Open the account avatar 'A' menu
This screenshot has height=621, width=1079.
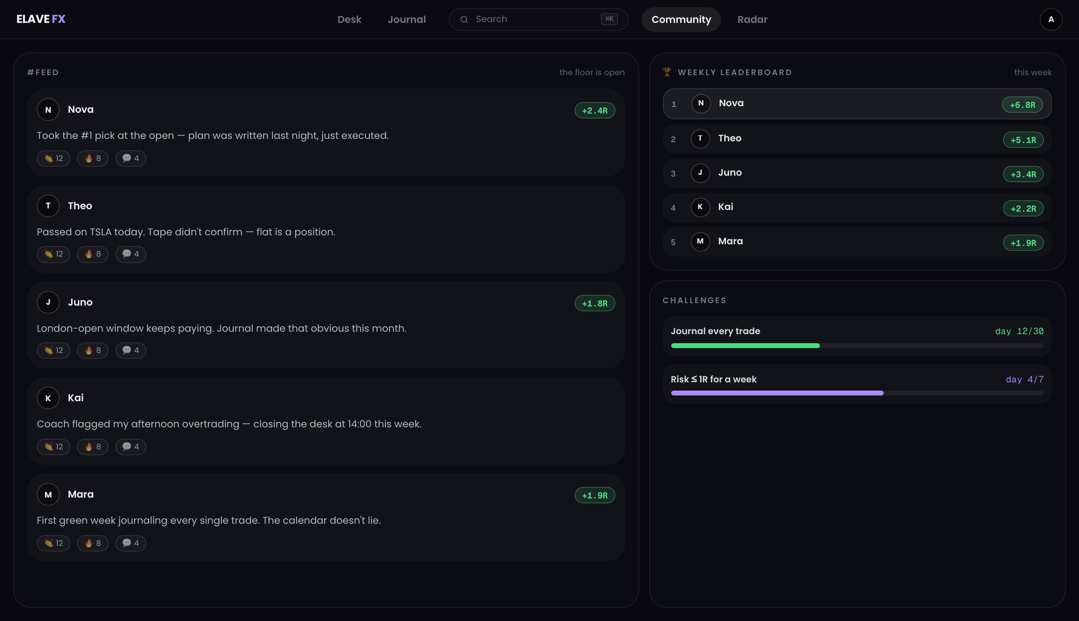(1051, 19)
